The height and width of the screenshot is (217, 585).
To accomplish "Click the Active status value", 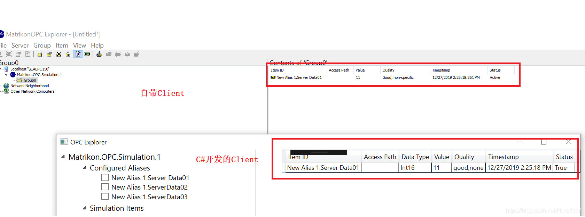I will tap(495, 77).
